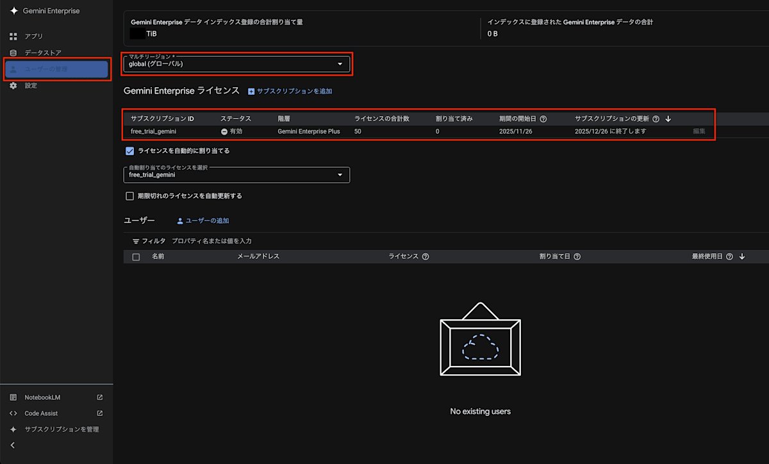Click the help icon beside 割り当て日 column

(x=577, y=256)
